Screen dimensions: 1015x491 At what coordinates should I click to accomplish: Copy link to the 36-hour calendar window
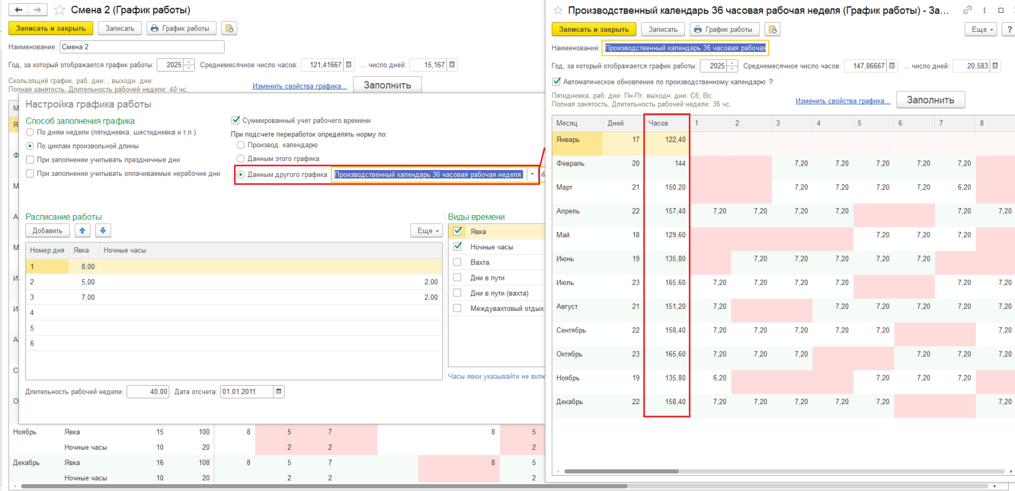pos(967,10)
